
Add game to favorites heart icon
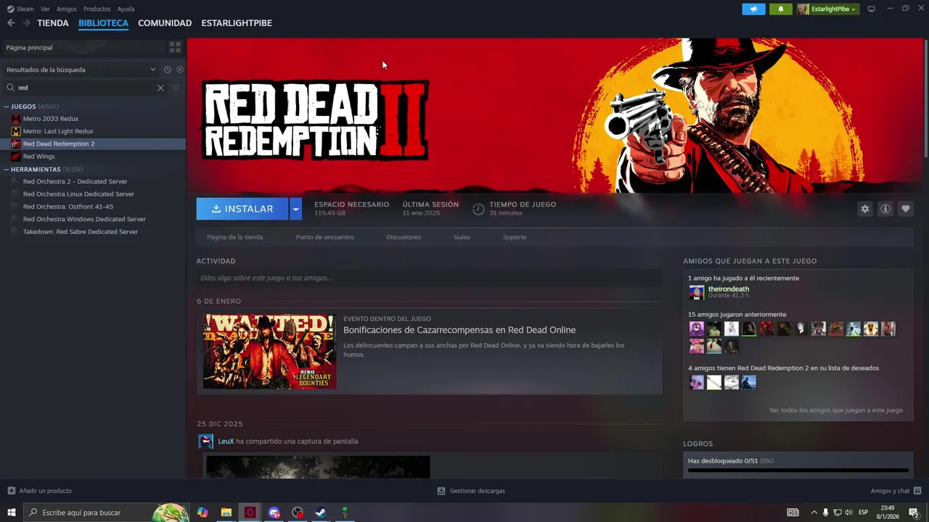906,209
